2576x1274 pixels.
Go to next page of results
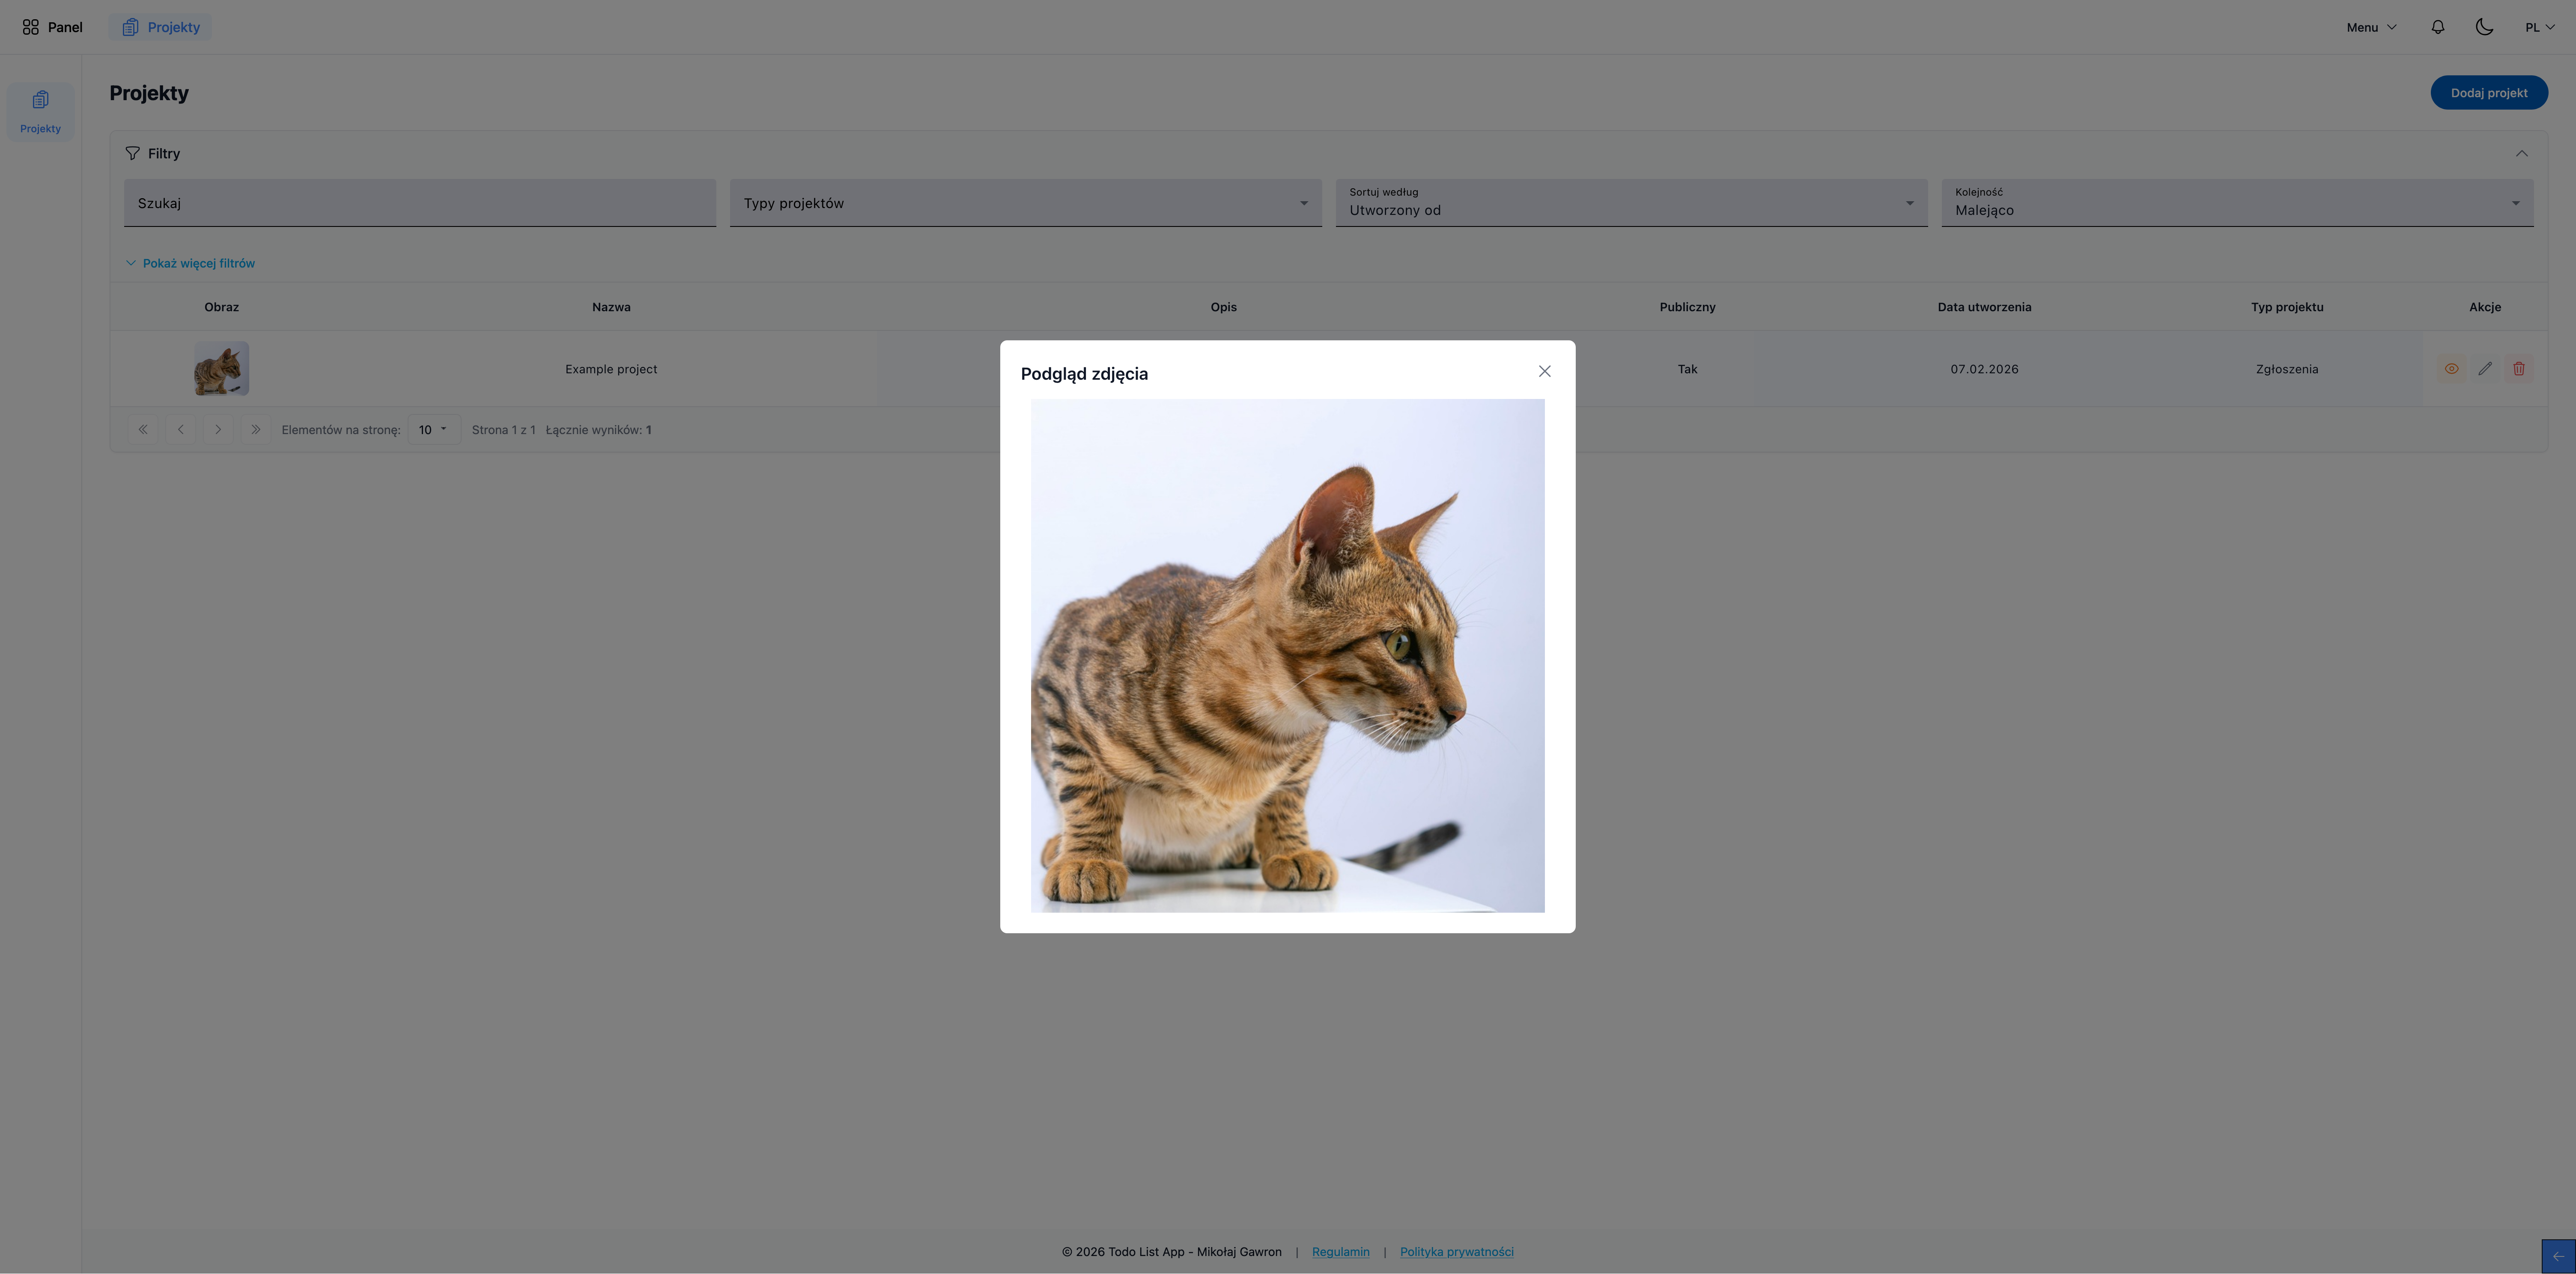coord(218,429)
